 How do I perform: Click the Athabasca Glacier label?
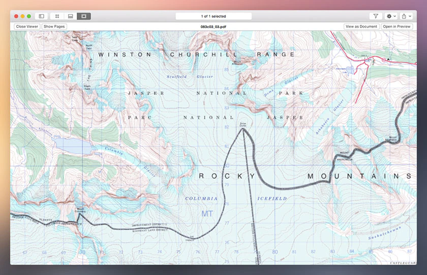point(329,117)
